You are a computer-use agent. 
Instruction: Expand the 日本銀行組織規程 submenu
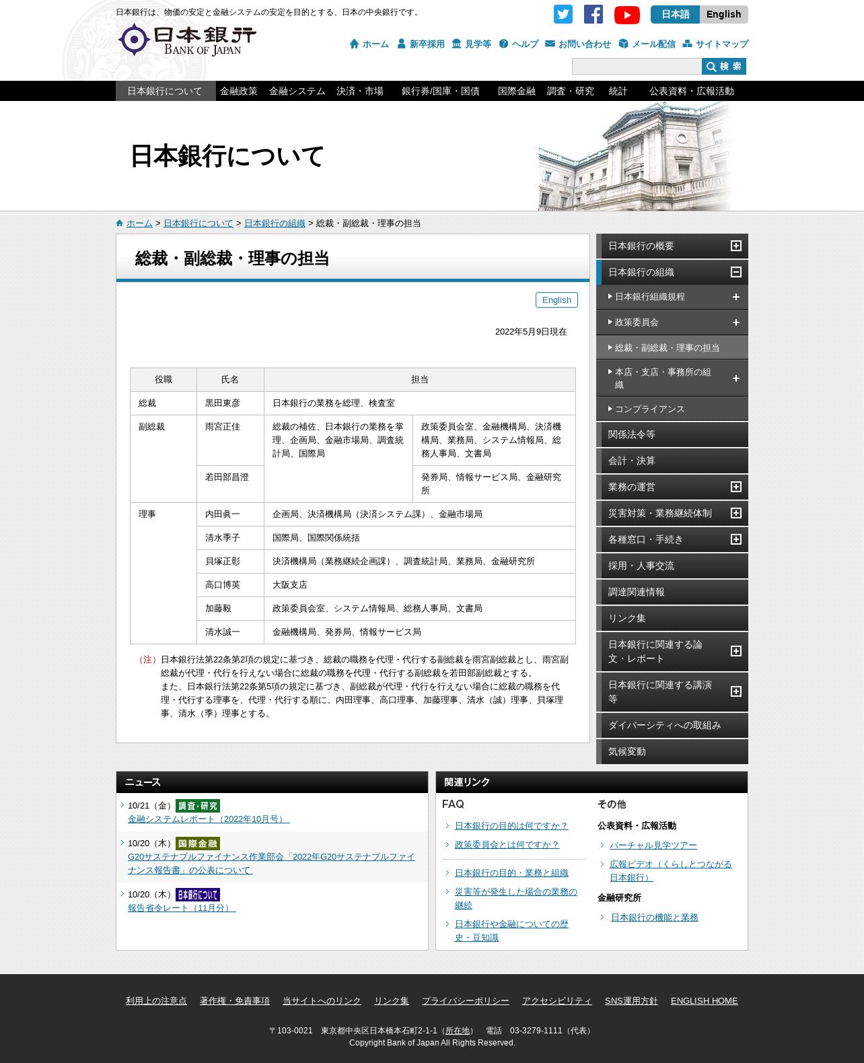point(736,297)
